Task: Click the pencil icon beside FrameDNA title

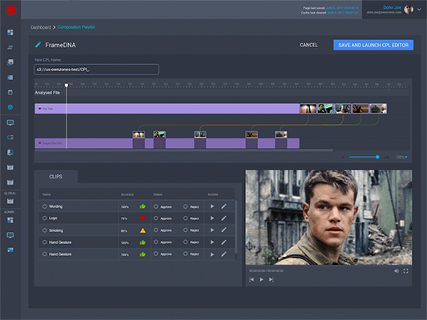Action: tap(38, 45)
